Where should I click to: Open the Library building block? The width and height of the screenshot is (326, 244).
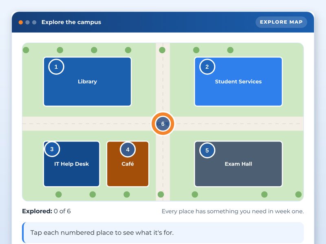(x=87, y=82)
